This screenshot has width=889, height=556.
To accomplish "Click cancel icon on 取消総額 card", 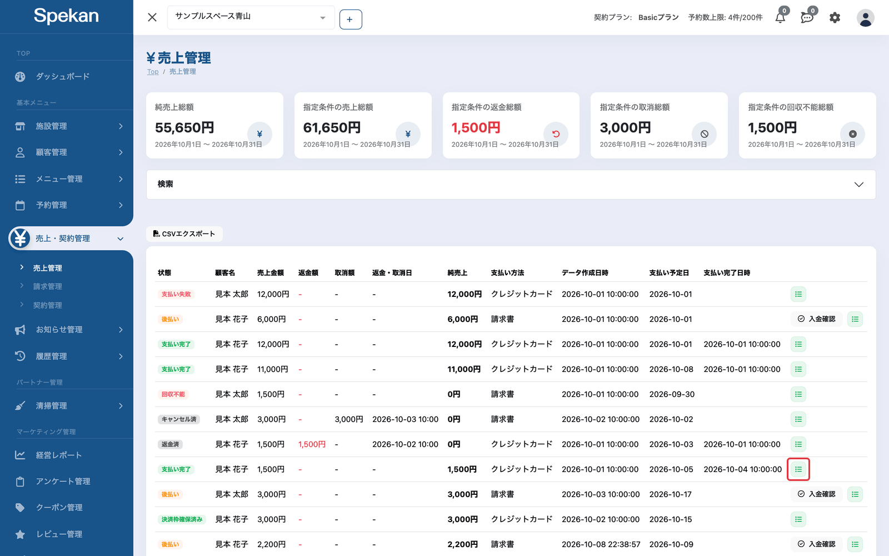I will [x=704, y=134].
